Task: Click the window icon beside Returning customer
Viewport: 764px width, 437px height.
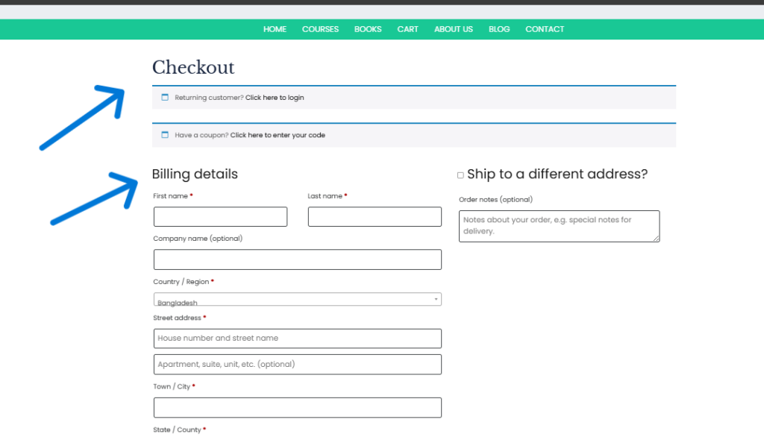Action: (x=165, y=98)
